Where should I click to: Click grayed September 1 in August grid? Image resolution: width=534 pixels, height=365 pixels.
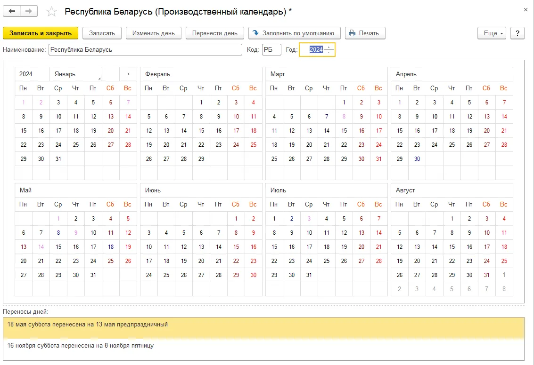pyautogui.click(x=504, y=275)
